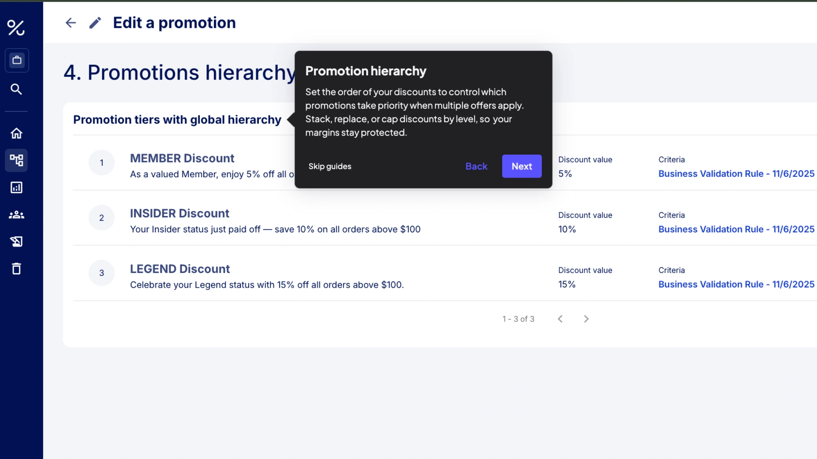This screenshot has height=459, width=817.
Task: Go to the previous page with the pagination chevron
Action: click(x=560, y=319)
